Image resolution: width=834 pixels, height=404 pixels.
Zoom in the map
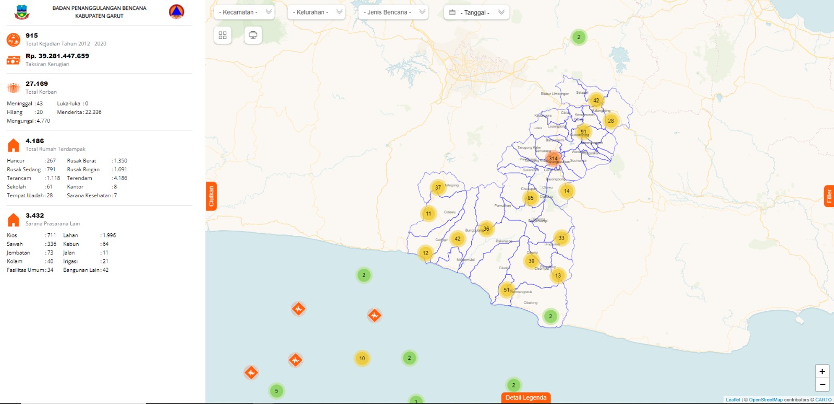(822, 371)
